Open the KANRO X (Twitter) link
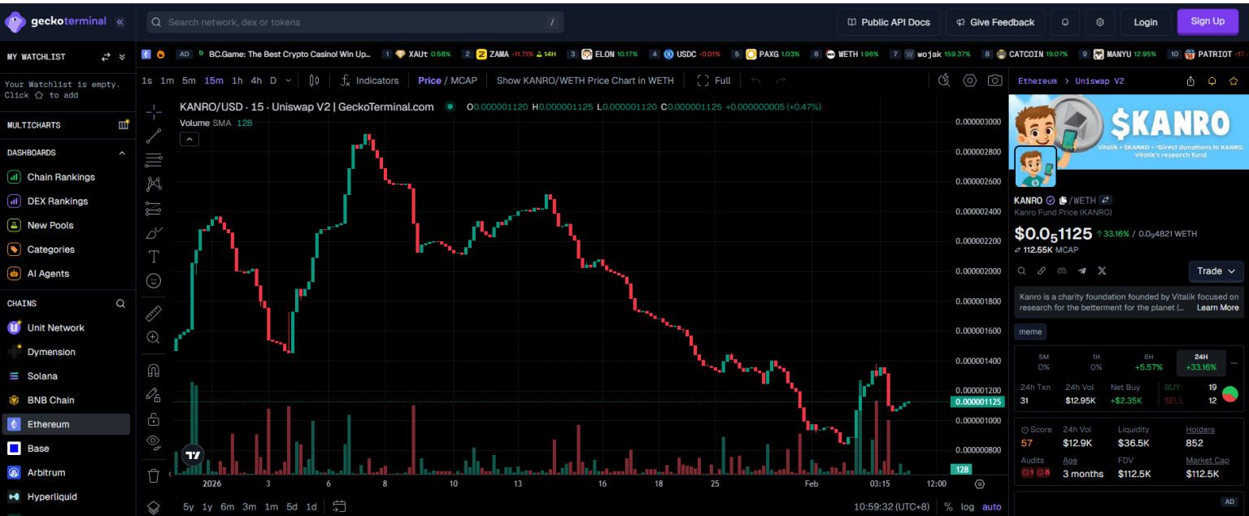The image size is (1249, 516). [1102, 271]
